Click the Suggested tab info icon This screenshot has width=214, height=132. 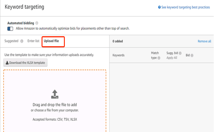click(22, 41)
